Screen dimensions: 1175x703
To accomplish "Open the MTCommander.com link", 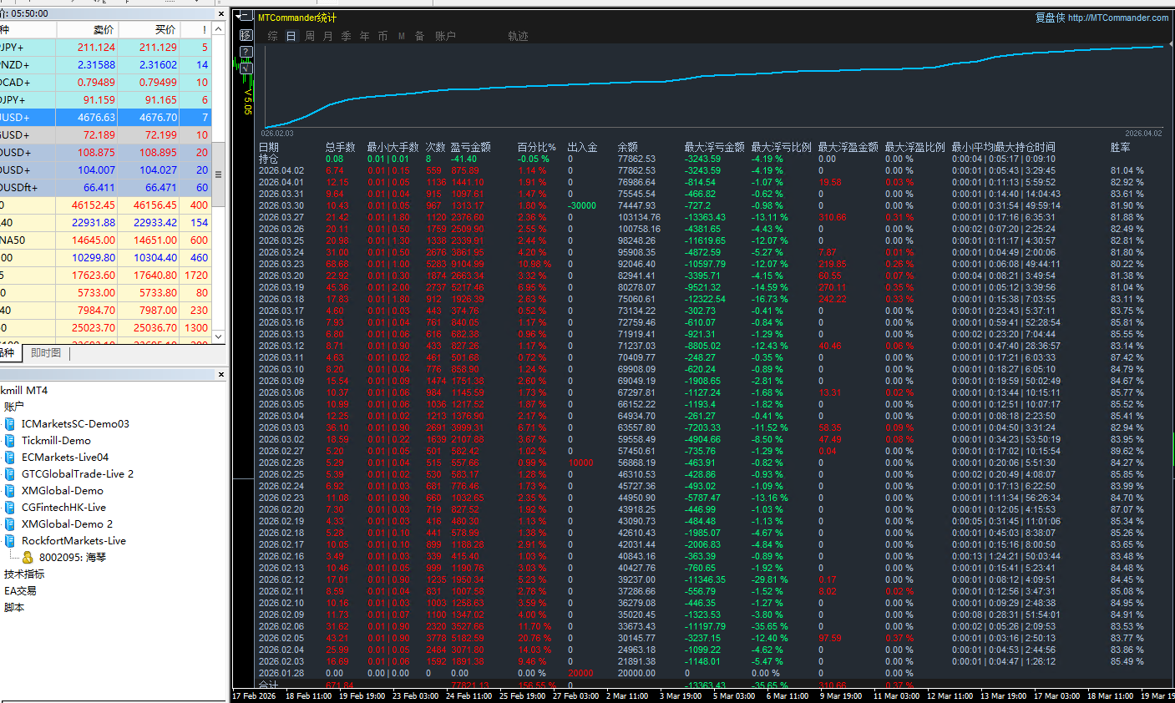I will [1118, 18].
